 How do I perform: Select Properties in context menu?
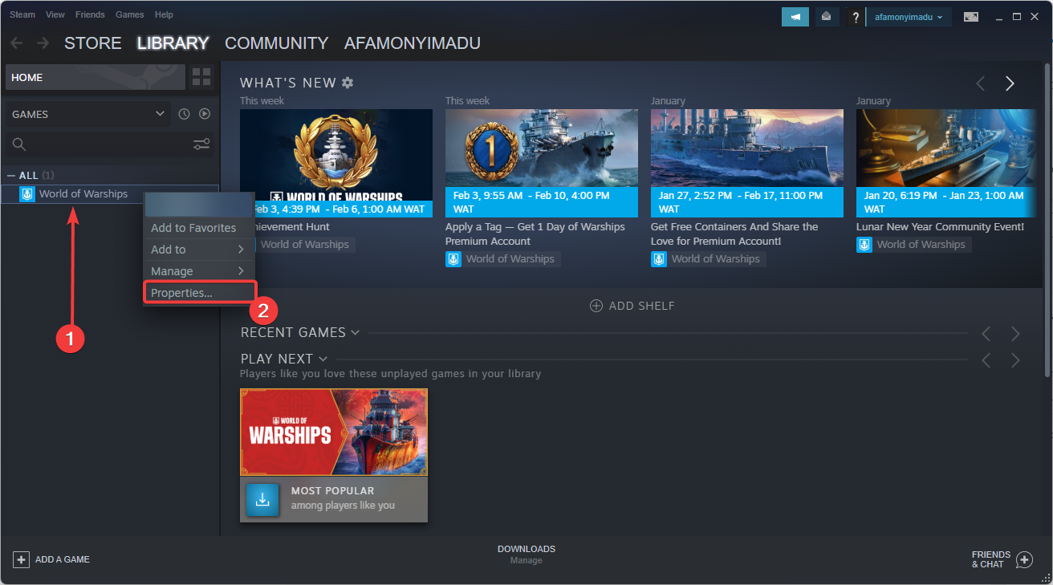coord(199,293)
